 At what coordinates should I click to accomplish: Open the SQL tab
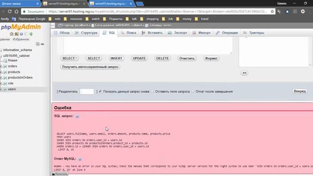point(109,33)
